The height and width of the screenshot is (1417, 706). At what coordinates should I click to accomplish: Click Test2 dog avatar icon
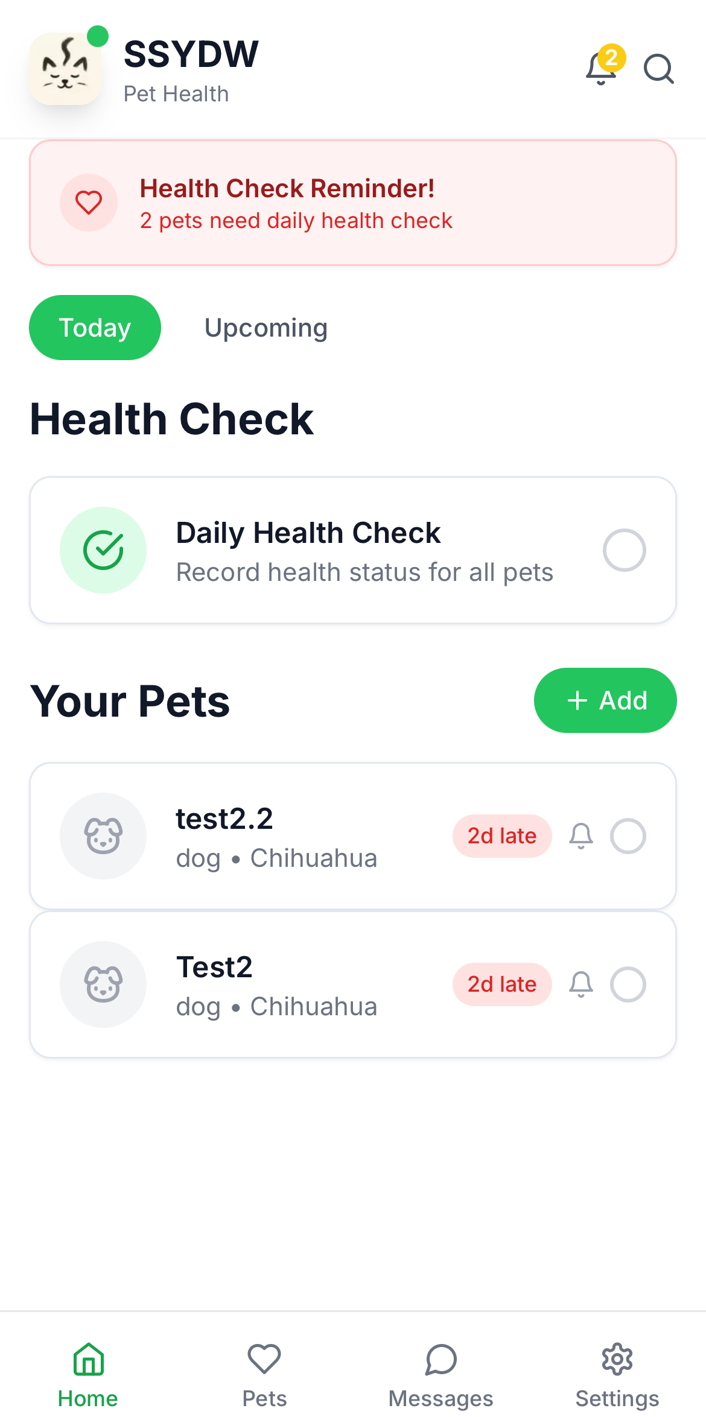pos(103,984)
